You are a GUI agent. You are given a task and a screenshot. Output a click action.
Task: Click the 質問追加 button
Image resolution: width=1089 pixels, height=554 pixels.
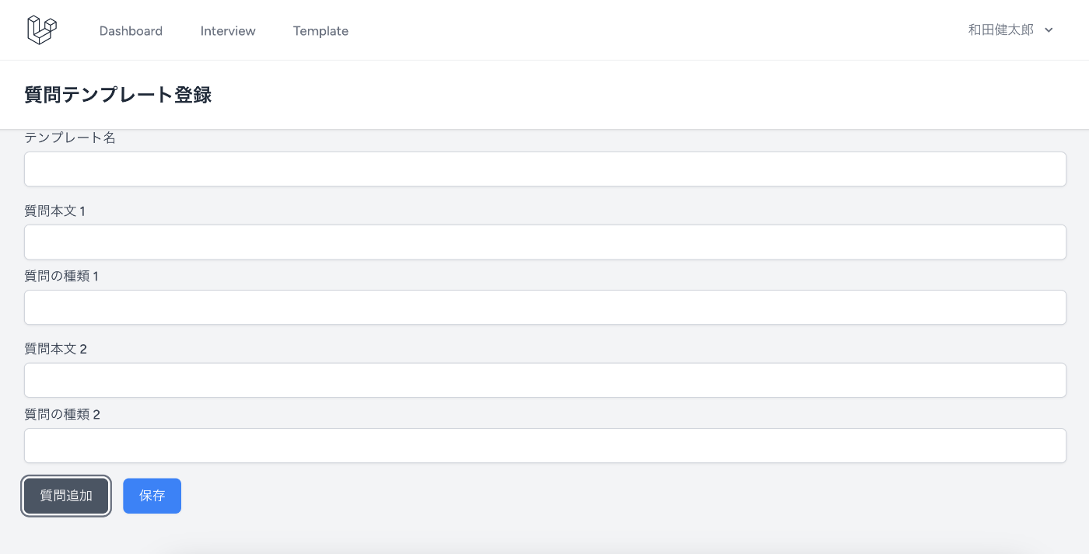pyautogui.click(x=66, y=496)
